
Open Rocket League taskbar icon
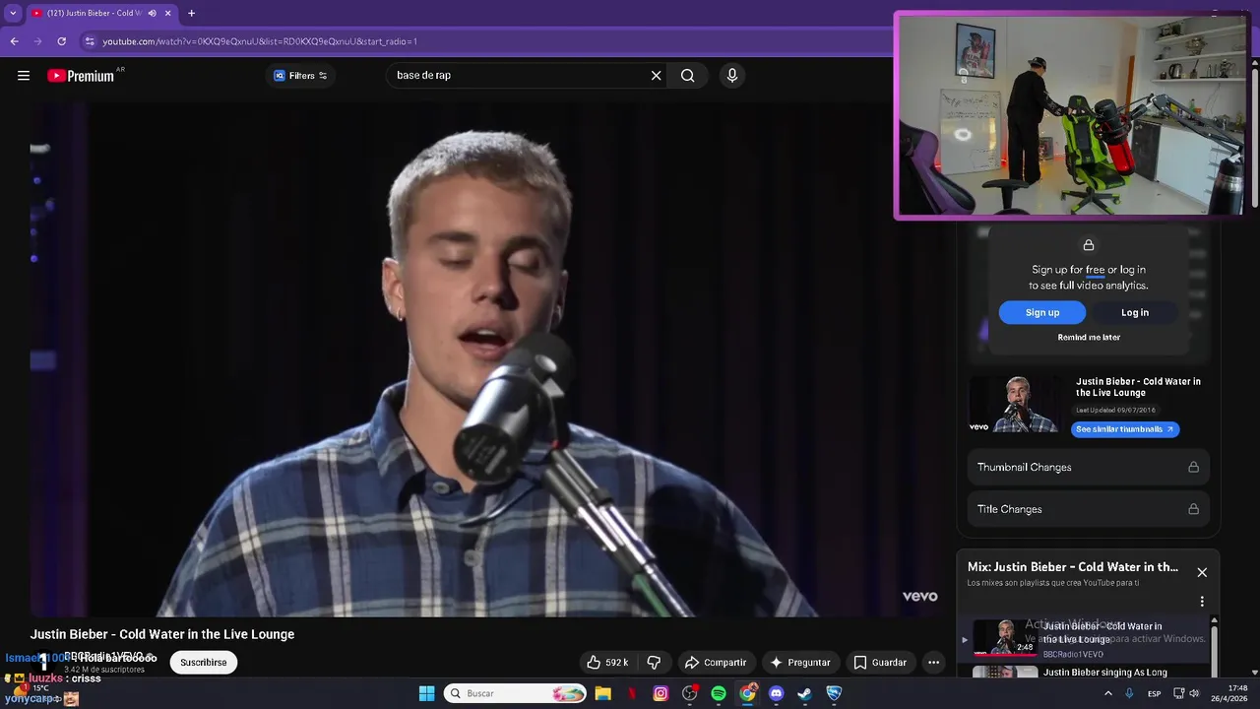click(x=834, y=693)
